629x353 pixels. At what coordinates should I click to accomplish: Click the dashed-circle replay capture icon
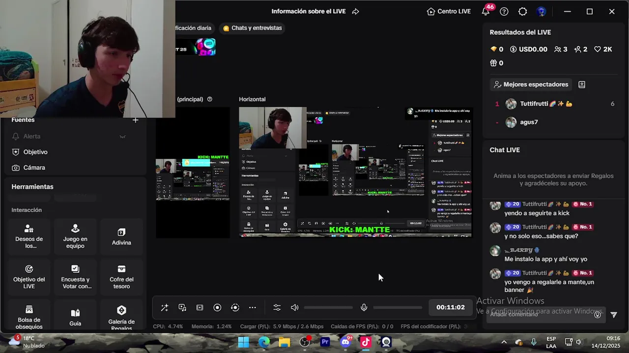[x=235, y=307]
